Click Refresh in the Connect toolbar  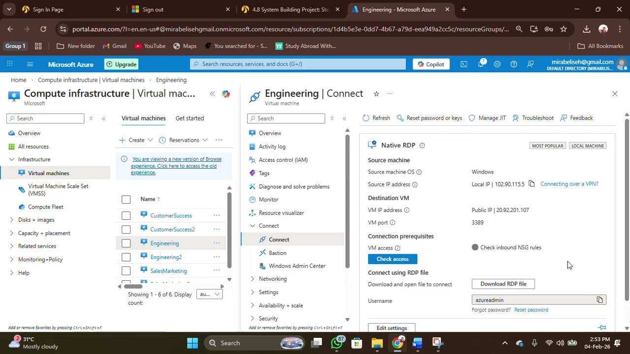(x=376, y=118)
